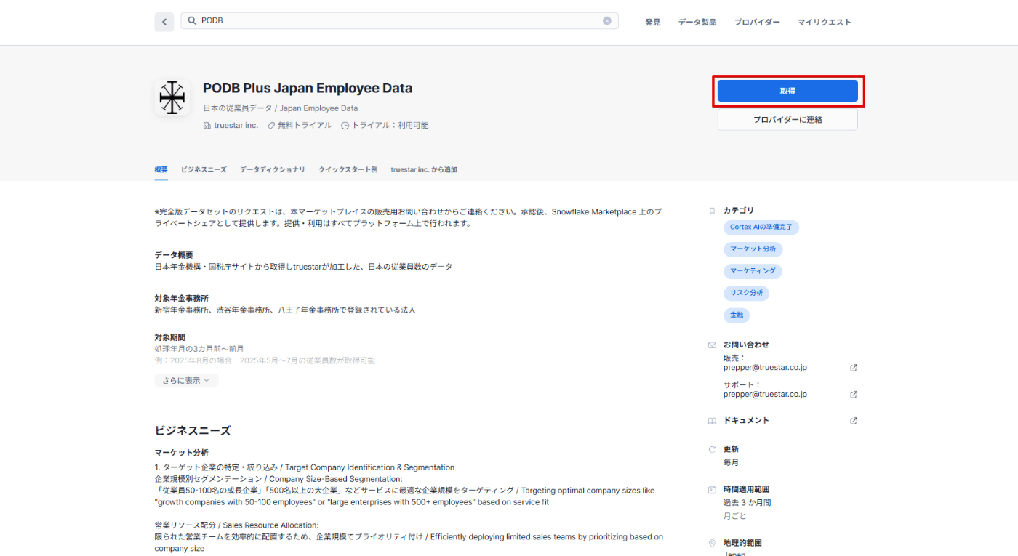The image size is (1018, 556).
Task: Open the データディクショナリ tab
Action: point(273,169)
